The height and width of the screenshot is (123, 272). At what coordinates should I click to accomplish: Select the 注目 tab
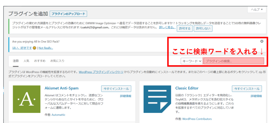coord(16,61)
